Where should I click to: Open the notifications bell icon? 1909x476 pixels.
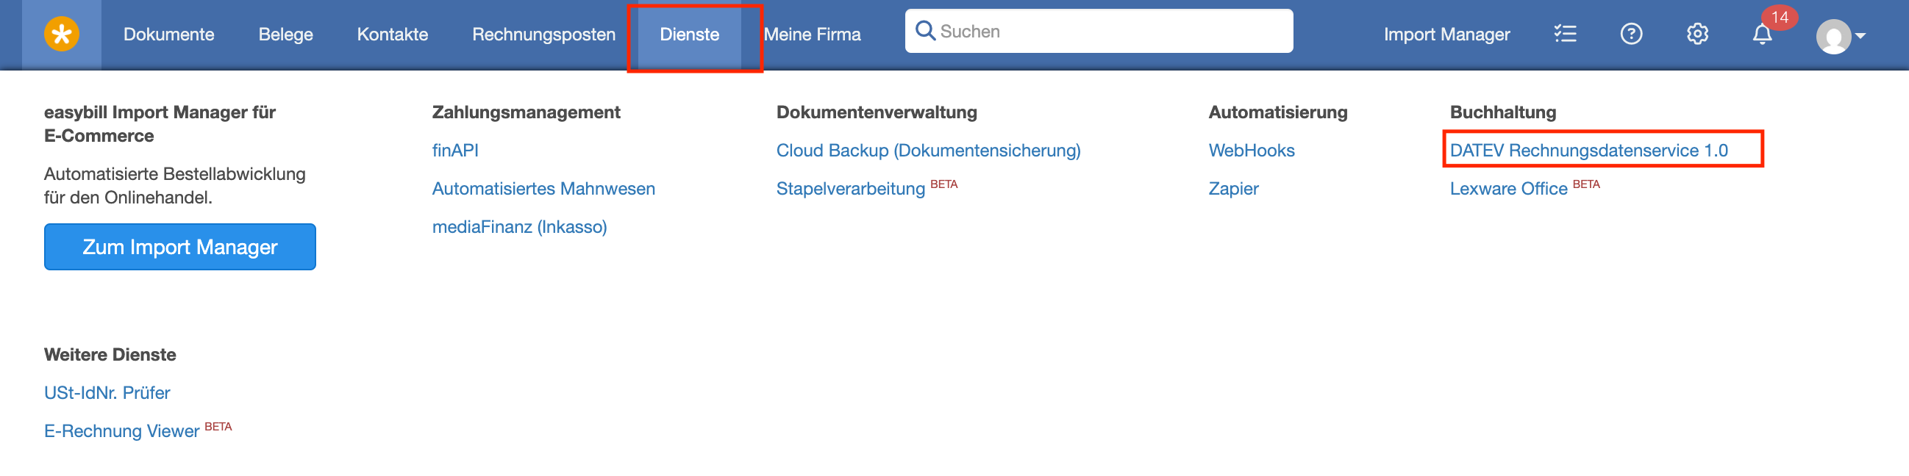point(1761,34)
